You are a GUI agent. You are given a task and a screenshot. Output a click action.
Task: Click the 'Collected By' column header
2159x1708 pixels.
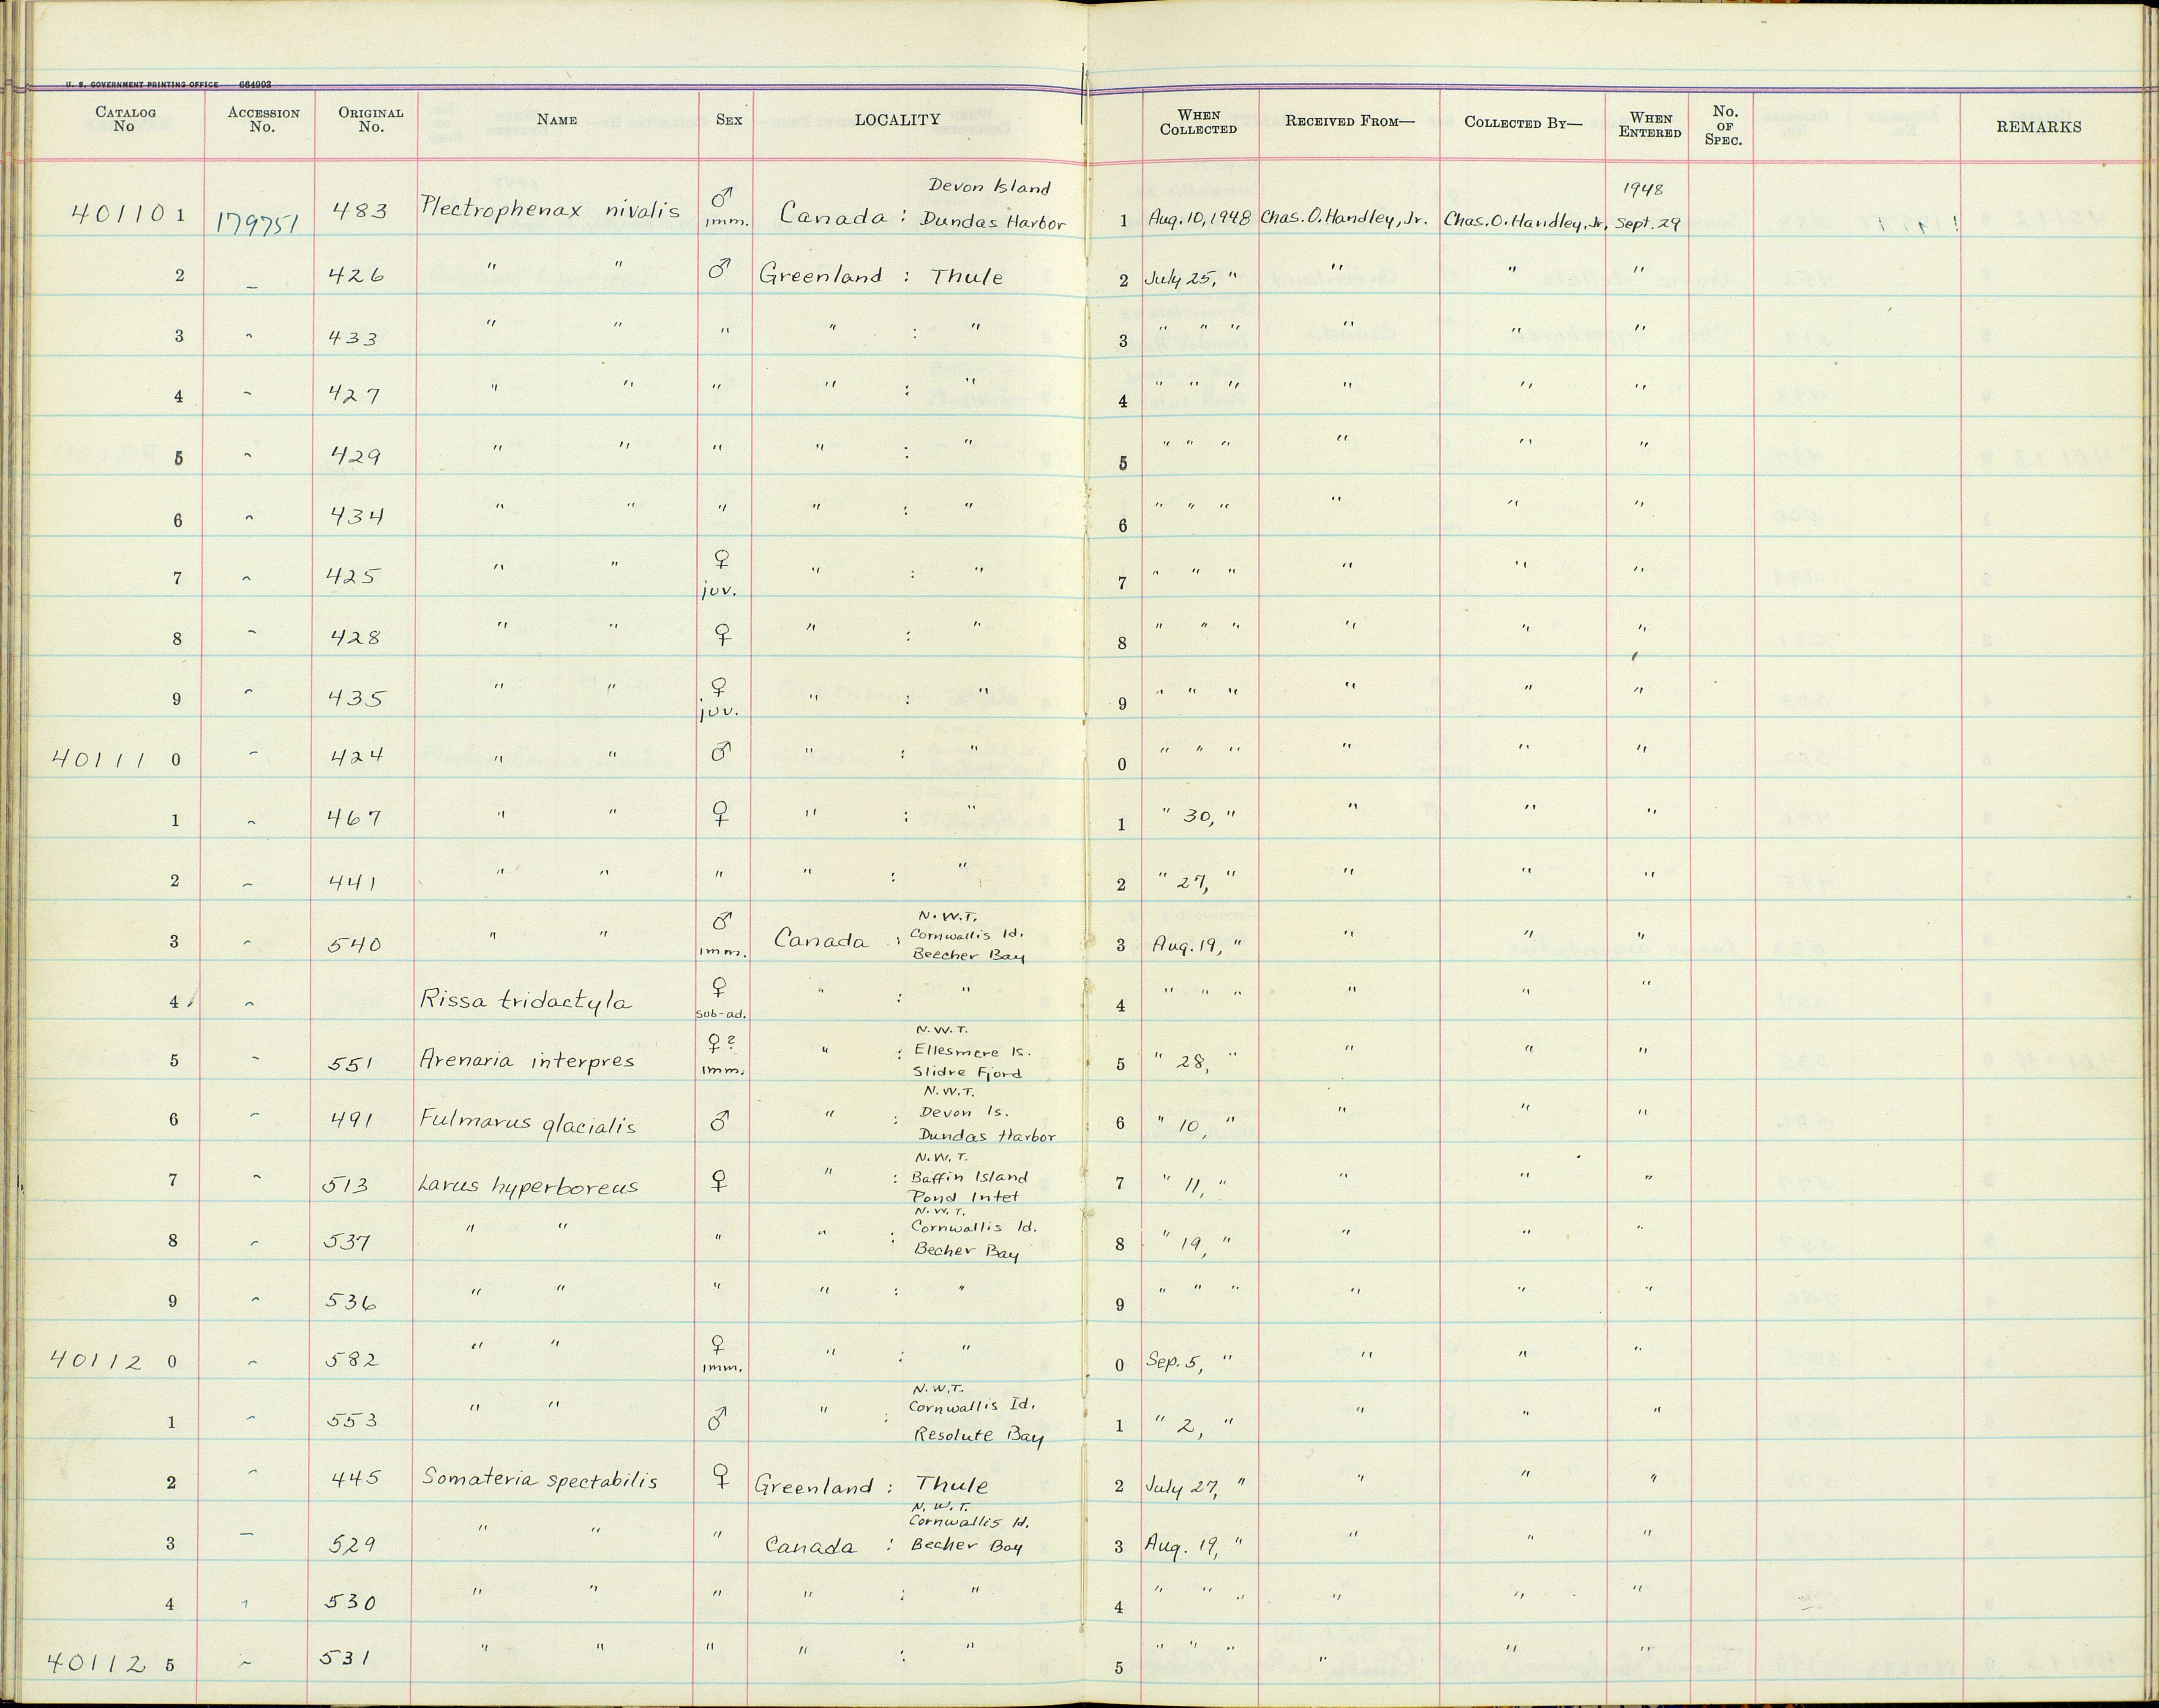tap(1523, 123)
